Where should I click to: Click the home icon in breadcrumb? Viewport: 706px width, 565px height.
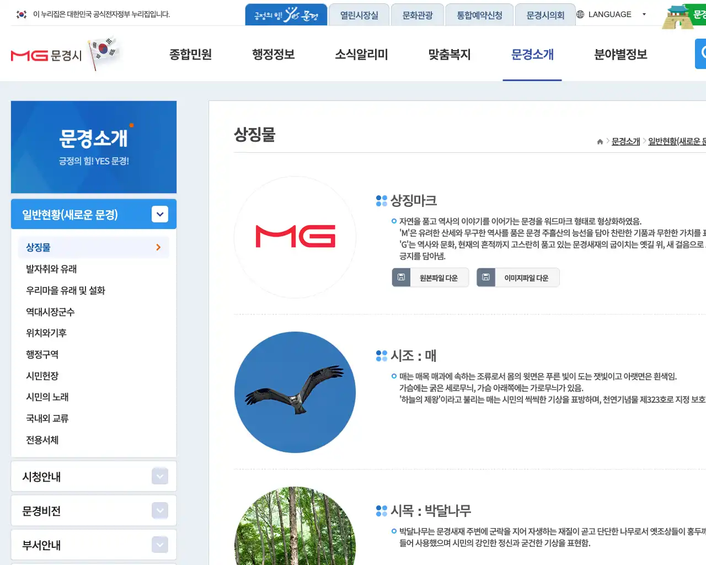coord(600,142)
